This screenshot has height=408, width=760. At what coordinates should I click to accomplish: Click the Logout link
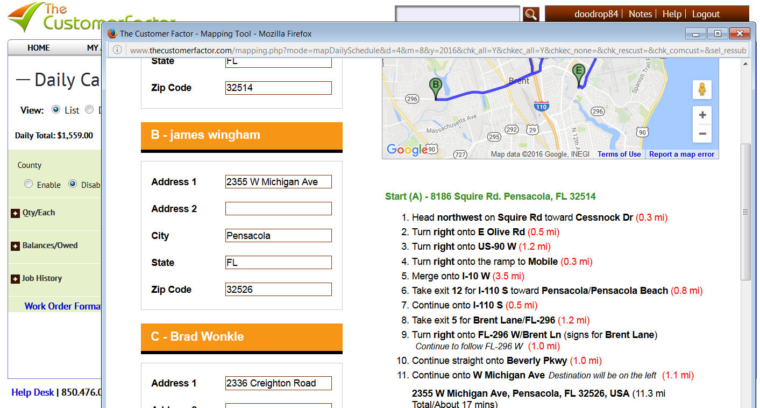click(x=706, y=14)
